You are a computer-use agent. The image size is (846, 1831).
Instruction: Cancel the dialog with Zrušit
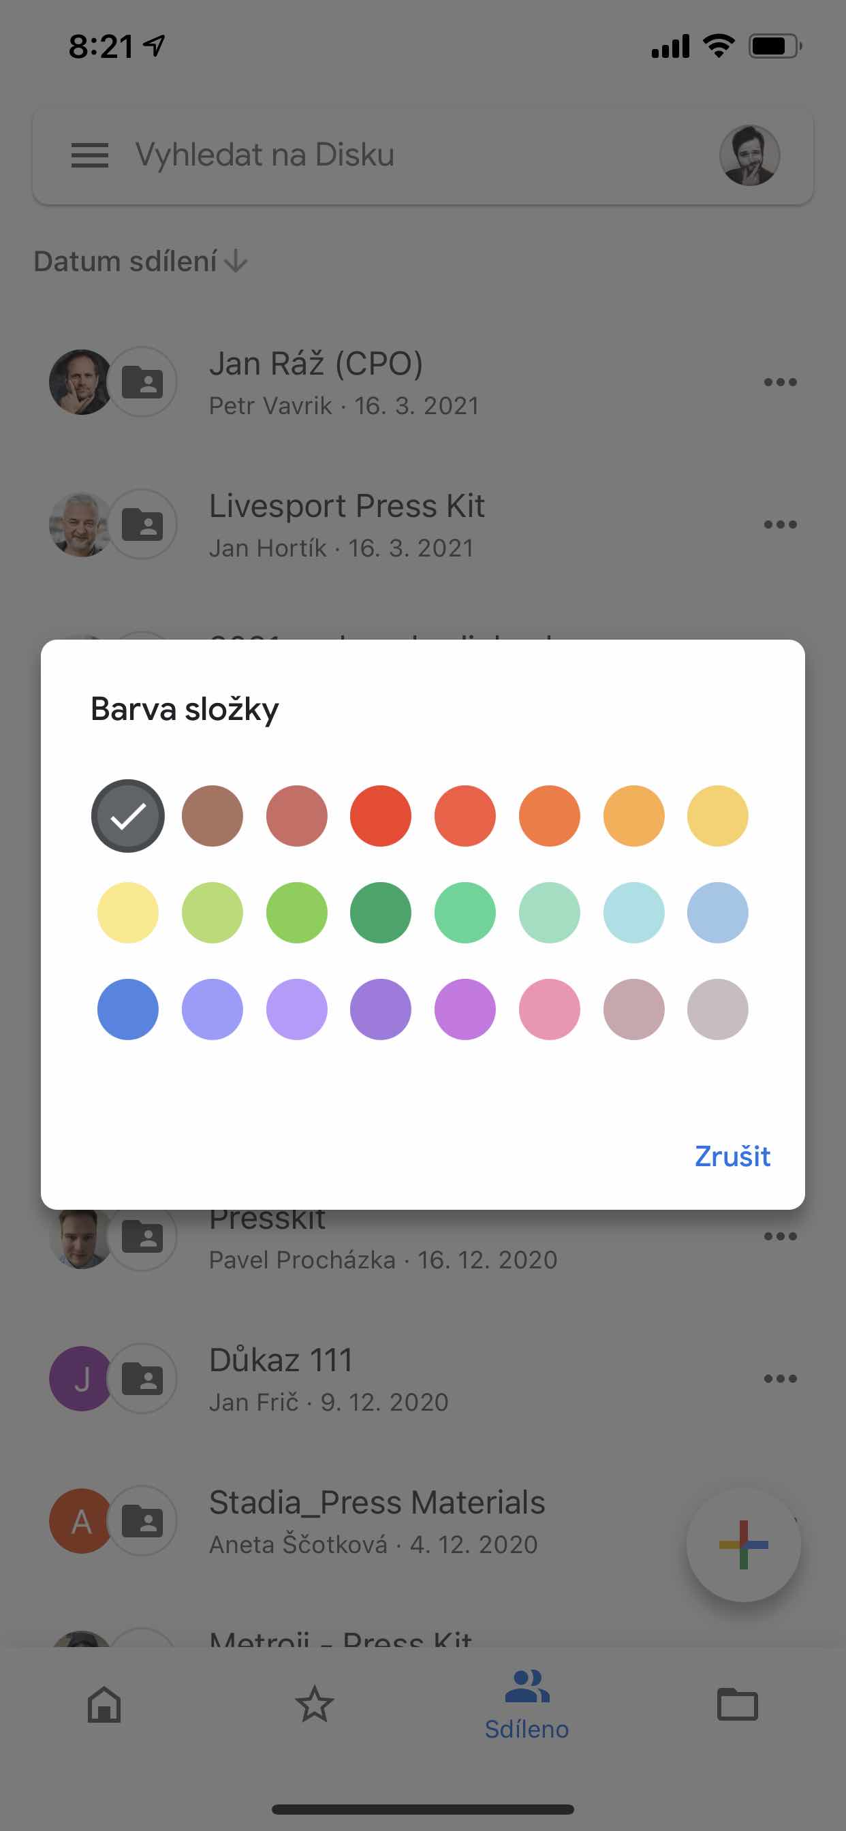point(732,1157)
